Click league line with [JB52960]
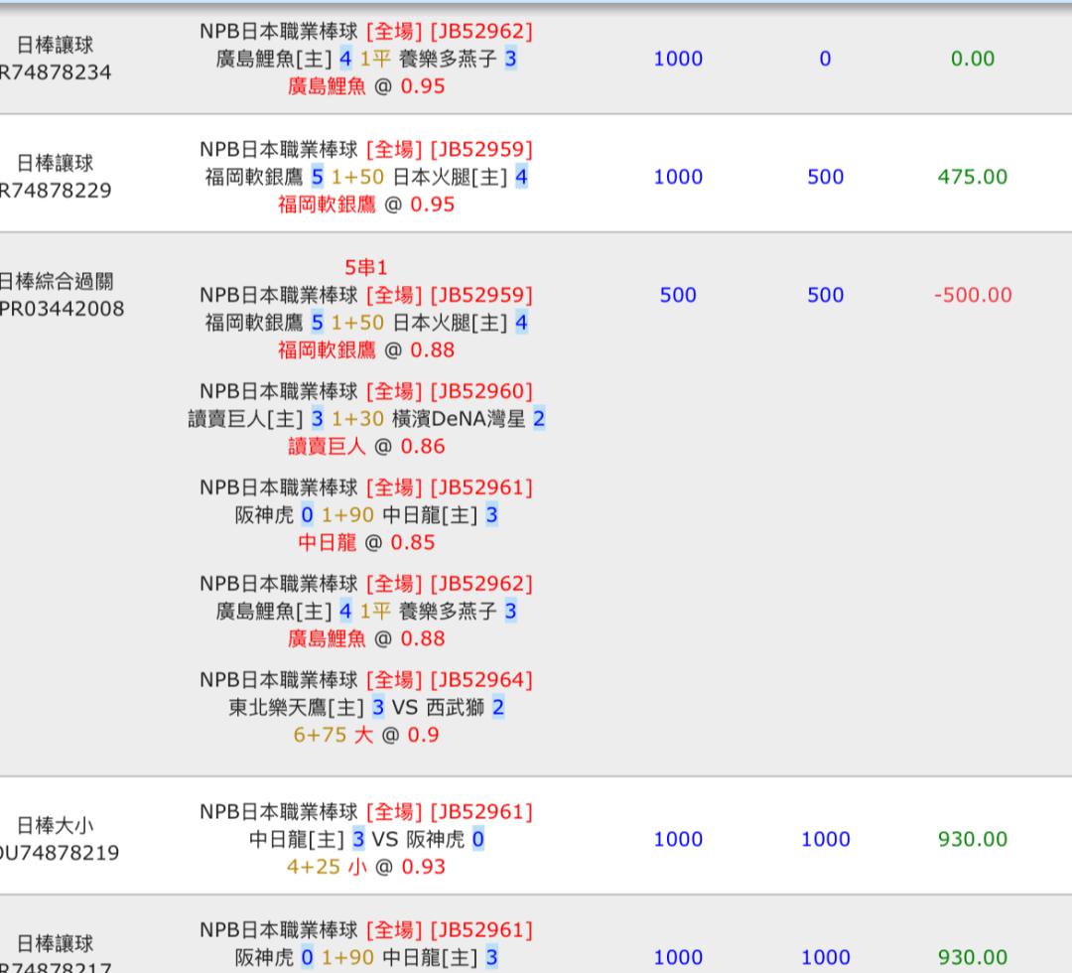The image size is (1072, 973). coord(365,391)
